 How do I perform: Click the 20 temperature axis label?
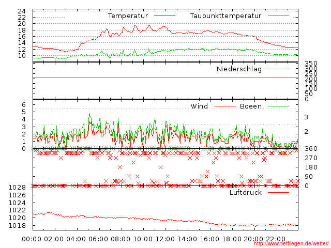click(22, 24)
